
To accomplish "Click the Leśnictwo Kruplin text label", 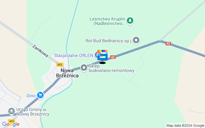I will pyautogui.click(x=108, y=21).
